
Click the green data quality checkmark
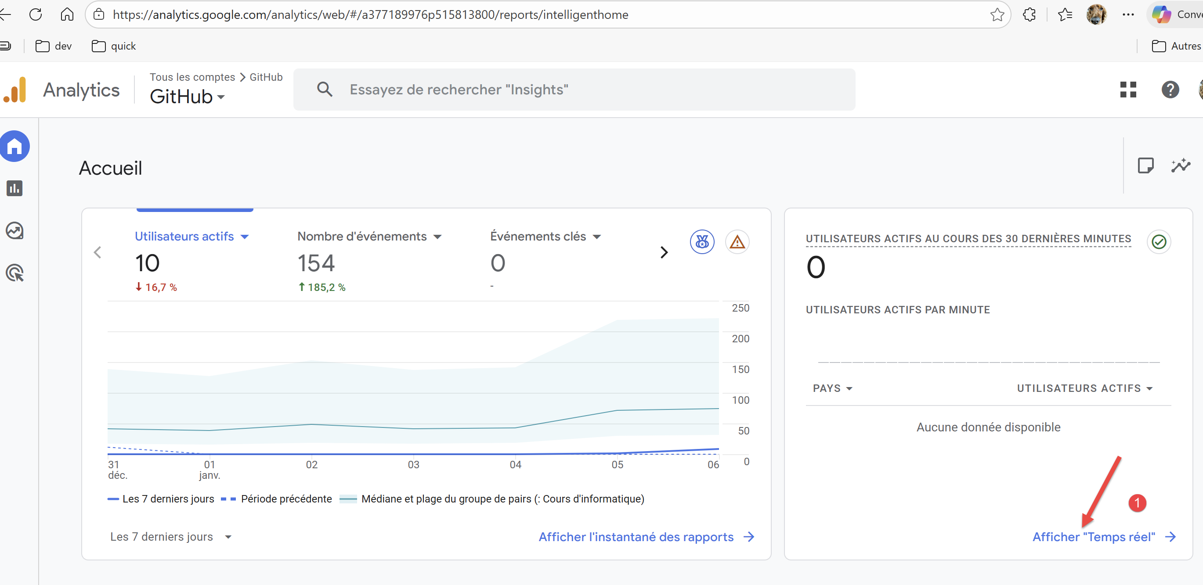pyautogui.click(x=1159, y=242)
